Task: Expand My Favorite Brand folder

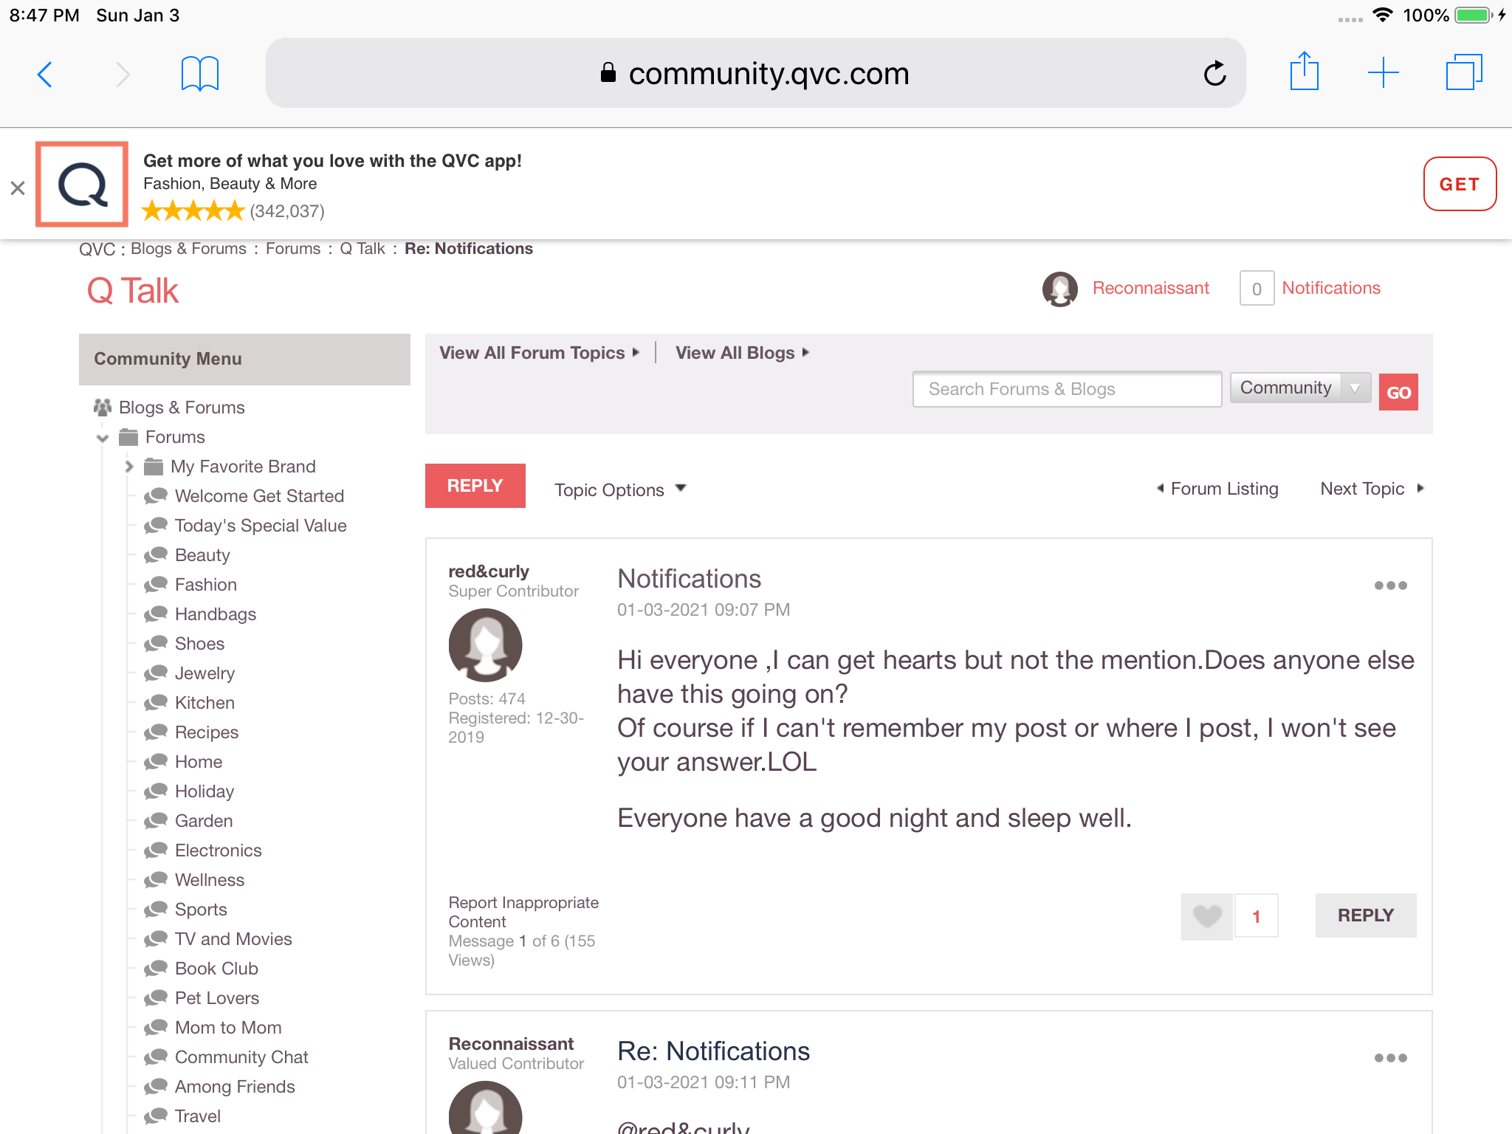Action: [129, 467]
